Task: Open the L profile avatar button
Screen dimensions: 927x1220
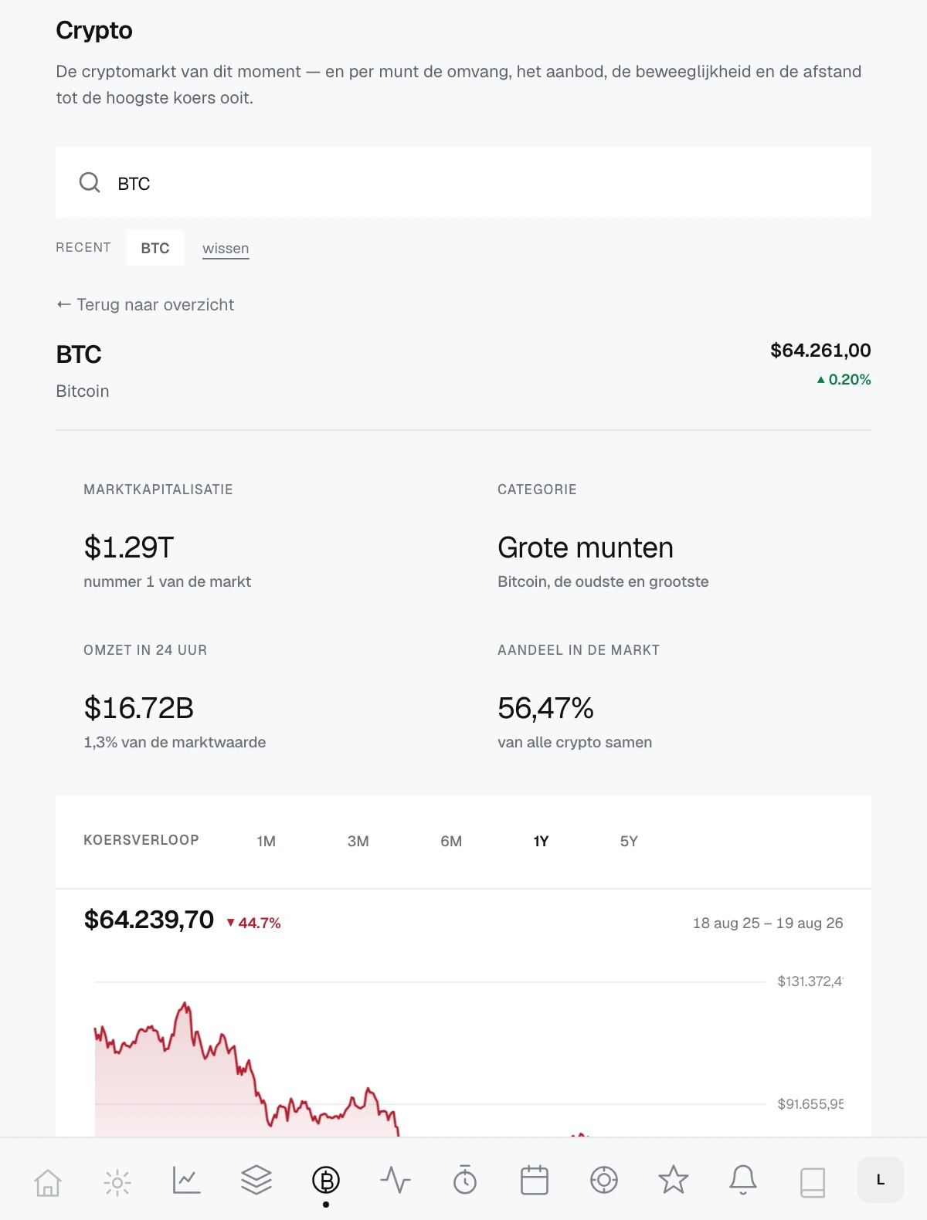Action: [x=881, y=1180]
